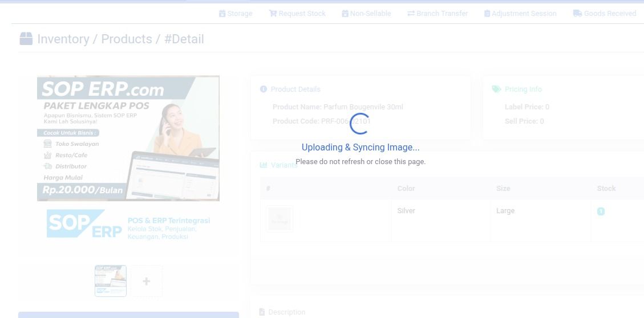Click the Label Price: 0 text

(527, 107)
